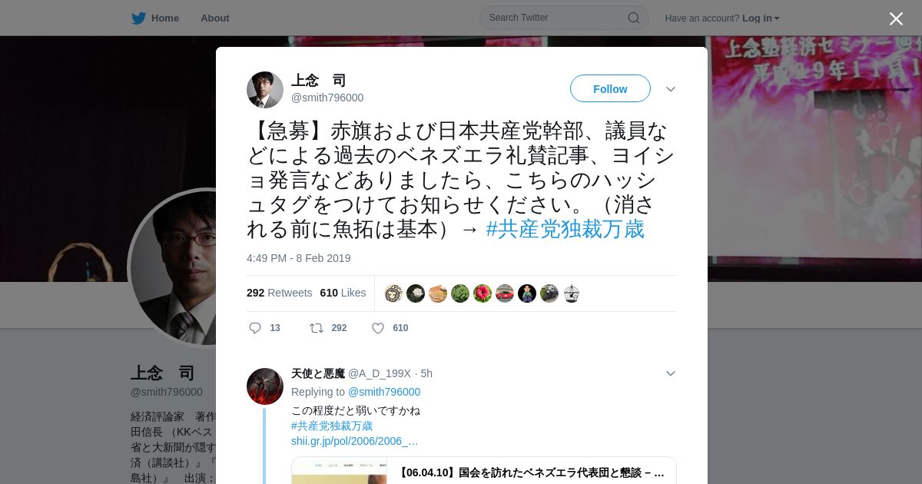Viewport: 922px width, 484px height.
Task: Expand the options chevron on 天使と悪魔's reply
Action: point(671,373)
